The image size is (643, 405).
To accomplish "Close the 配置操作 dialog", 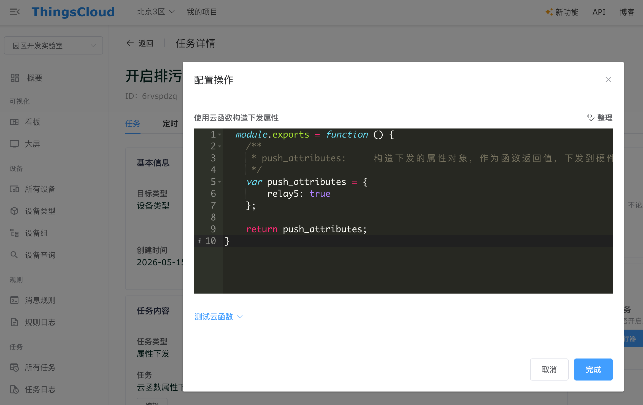I will tap(608, 80).
